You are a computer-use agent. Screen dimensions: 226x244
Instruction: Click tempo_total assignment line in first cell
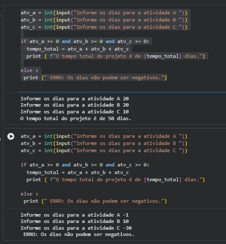click(x=78, y=49)
